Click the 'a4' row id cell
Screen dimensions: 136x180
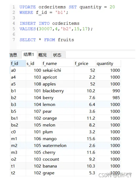point(18,77)
